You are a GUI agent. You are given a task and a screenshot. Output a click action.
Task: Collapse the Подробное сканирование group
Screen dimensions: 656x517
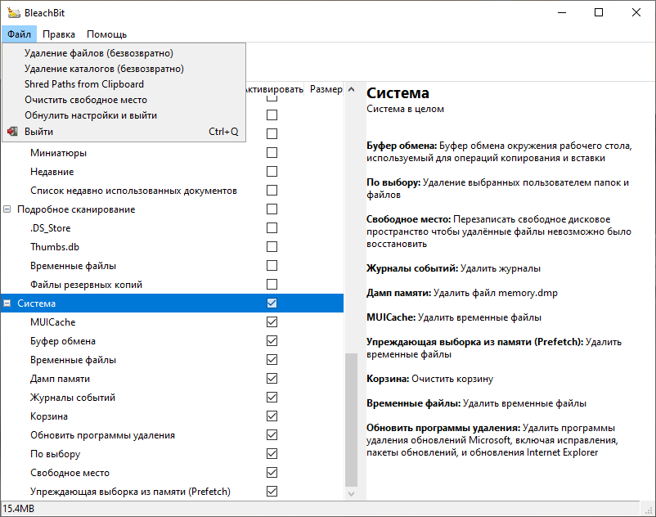click(7, 209)
